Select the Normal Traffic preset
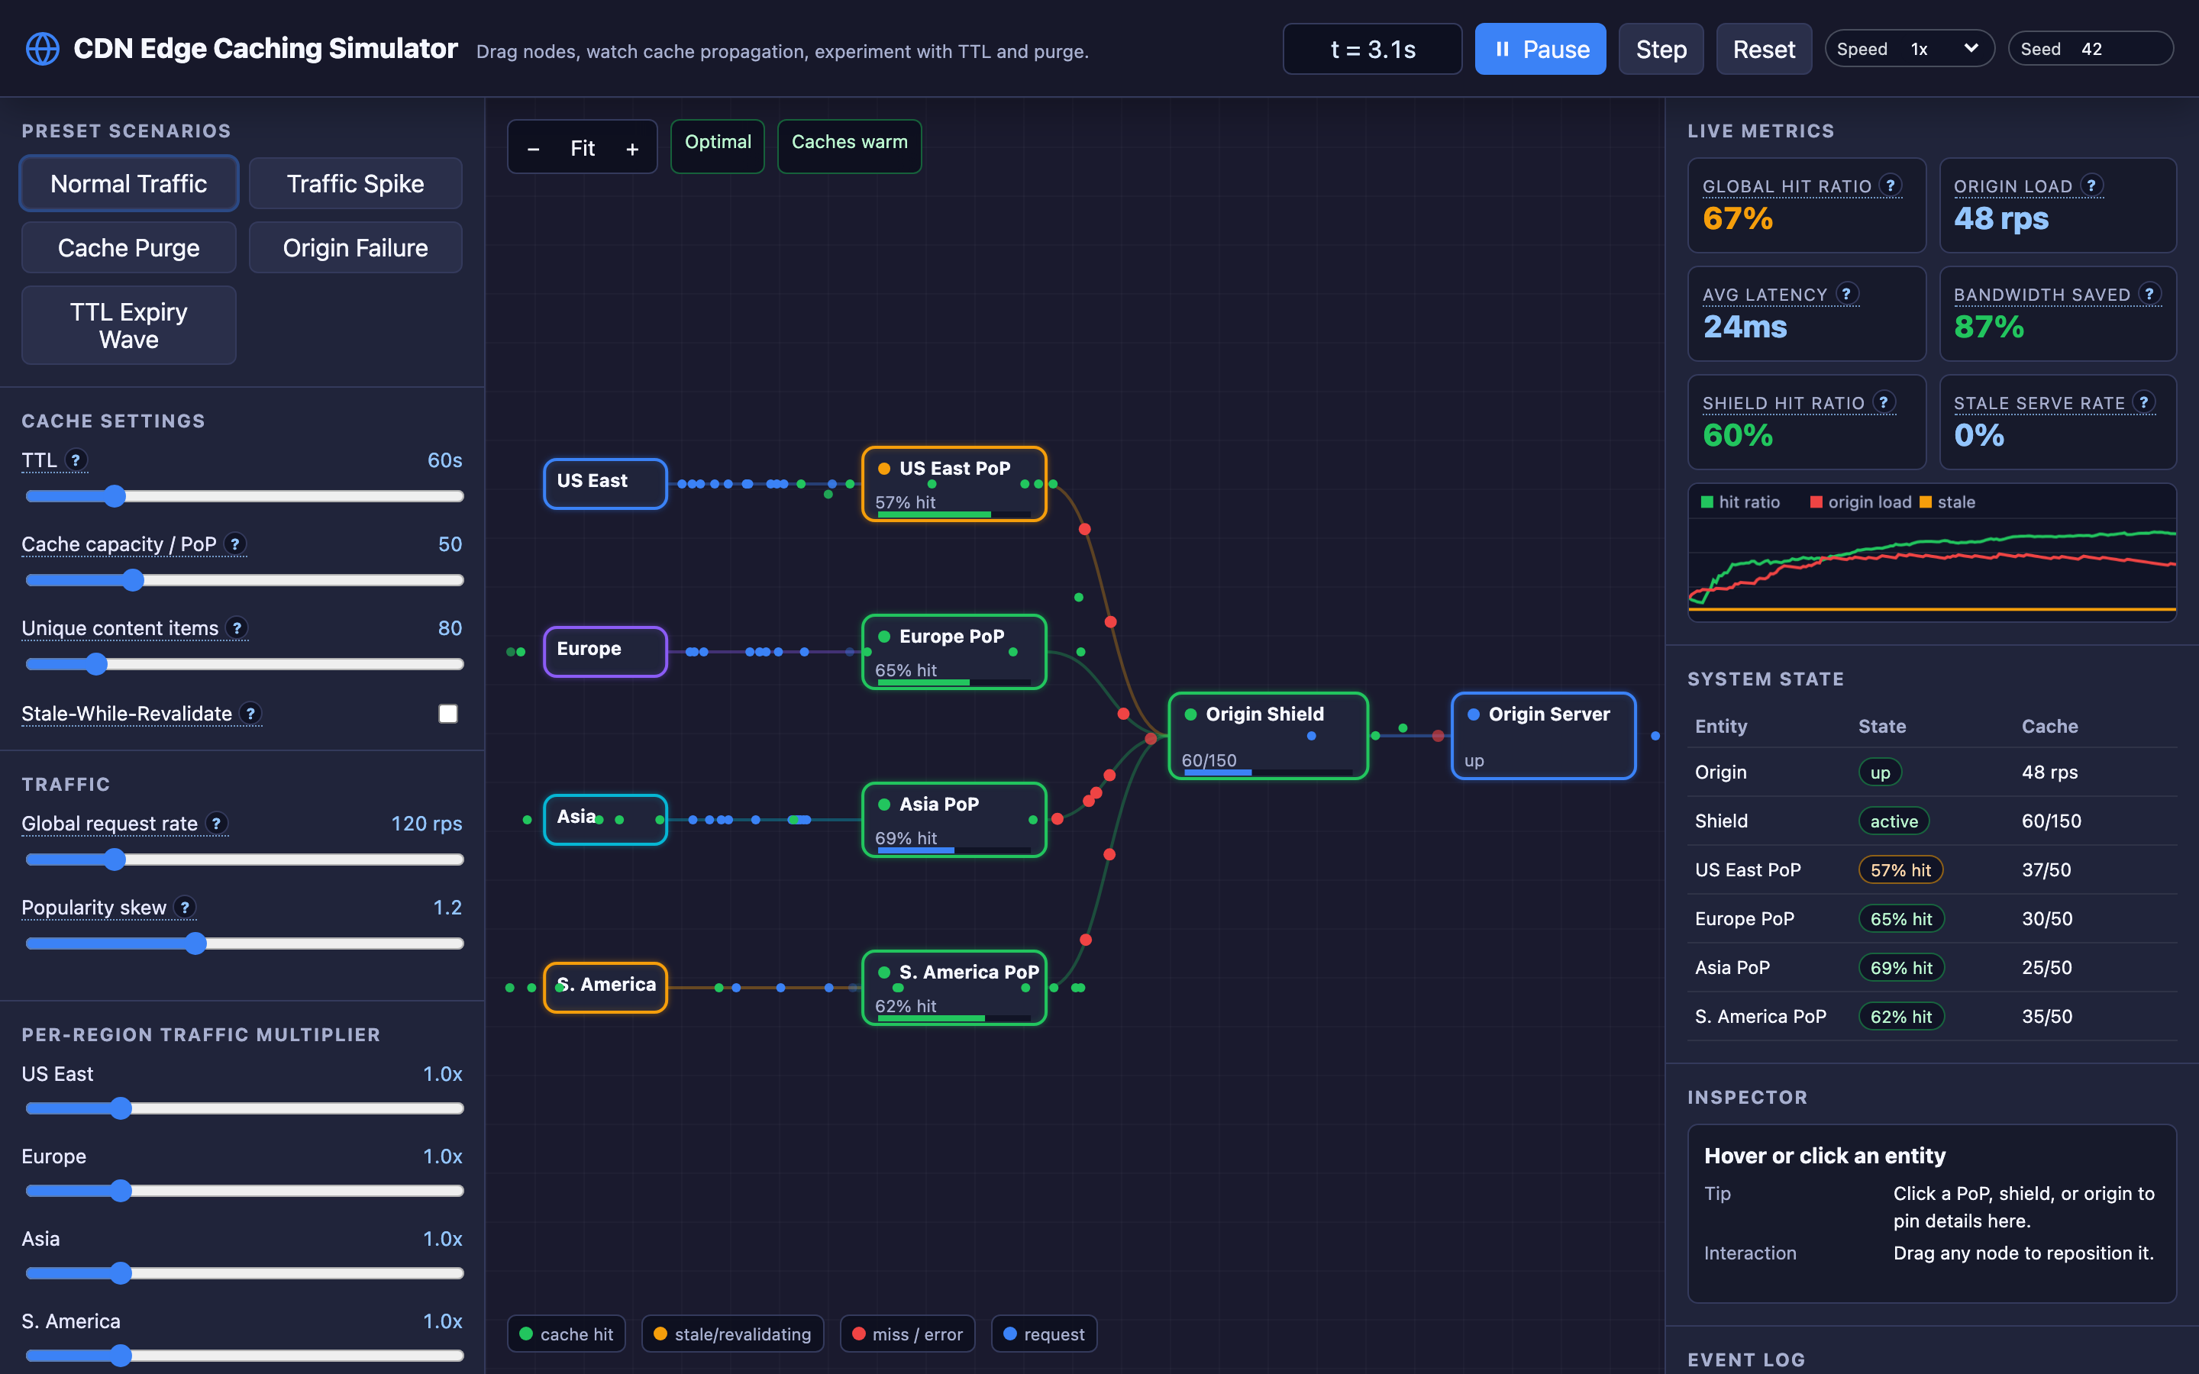The height and width of the screenshot is (1374, 2199). click(x=129, y=183)
